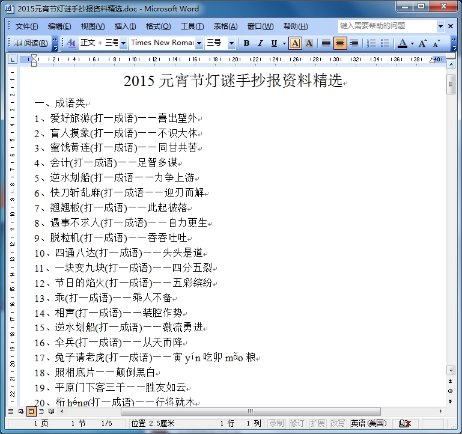Open the 工具(T) menu
This screenshot has height=434, width=462.
tap(192, 26)
